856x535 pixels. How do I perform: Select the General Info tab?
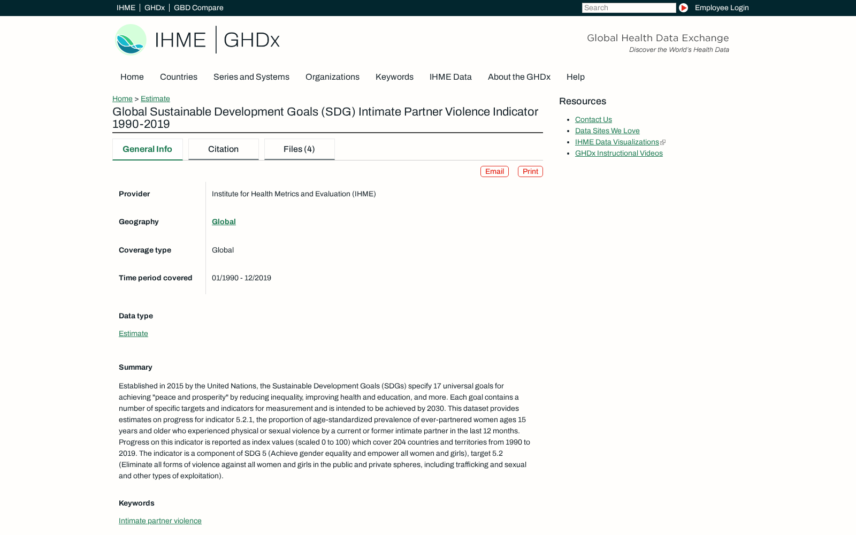(148, 149)
